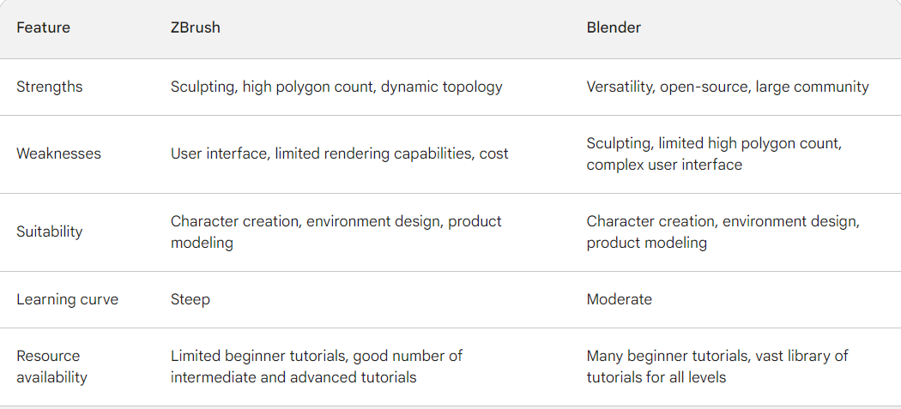
Task: Select the Weaknesses row label
Action: point(59,153)
